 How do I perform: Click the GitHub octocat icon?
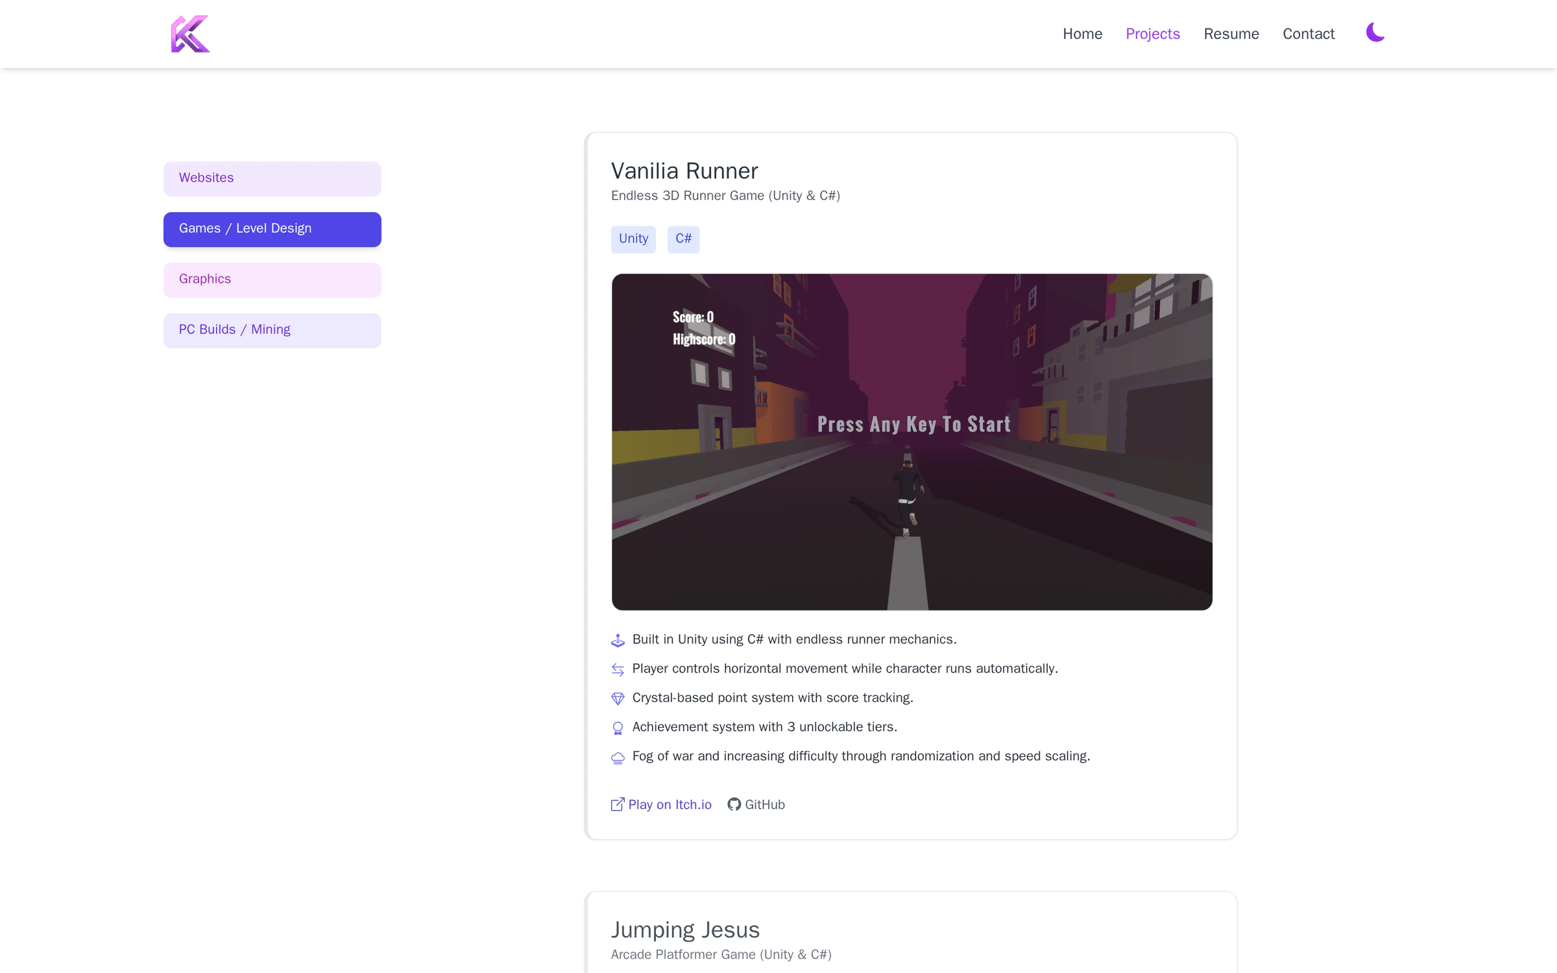[734, 804]
